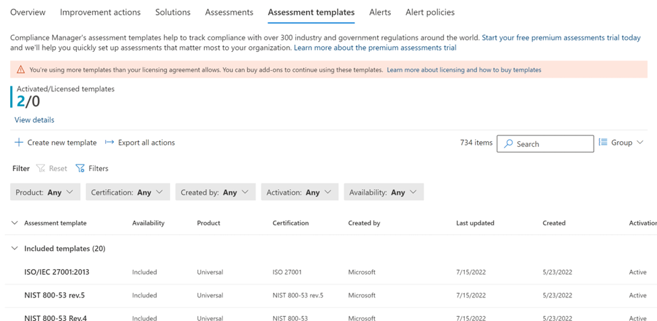
Task: Click Included cell in ISO/IEC 27001:2013 row
Action: point(145,272)
